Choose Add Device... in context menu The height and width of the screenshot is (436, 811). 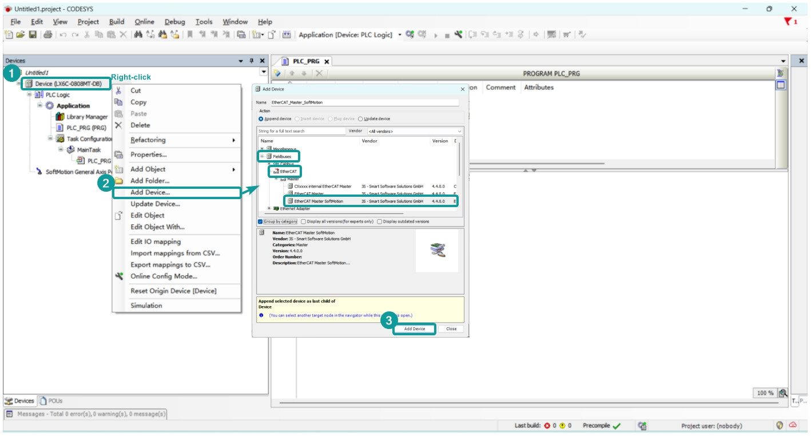tap(150, 192)
